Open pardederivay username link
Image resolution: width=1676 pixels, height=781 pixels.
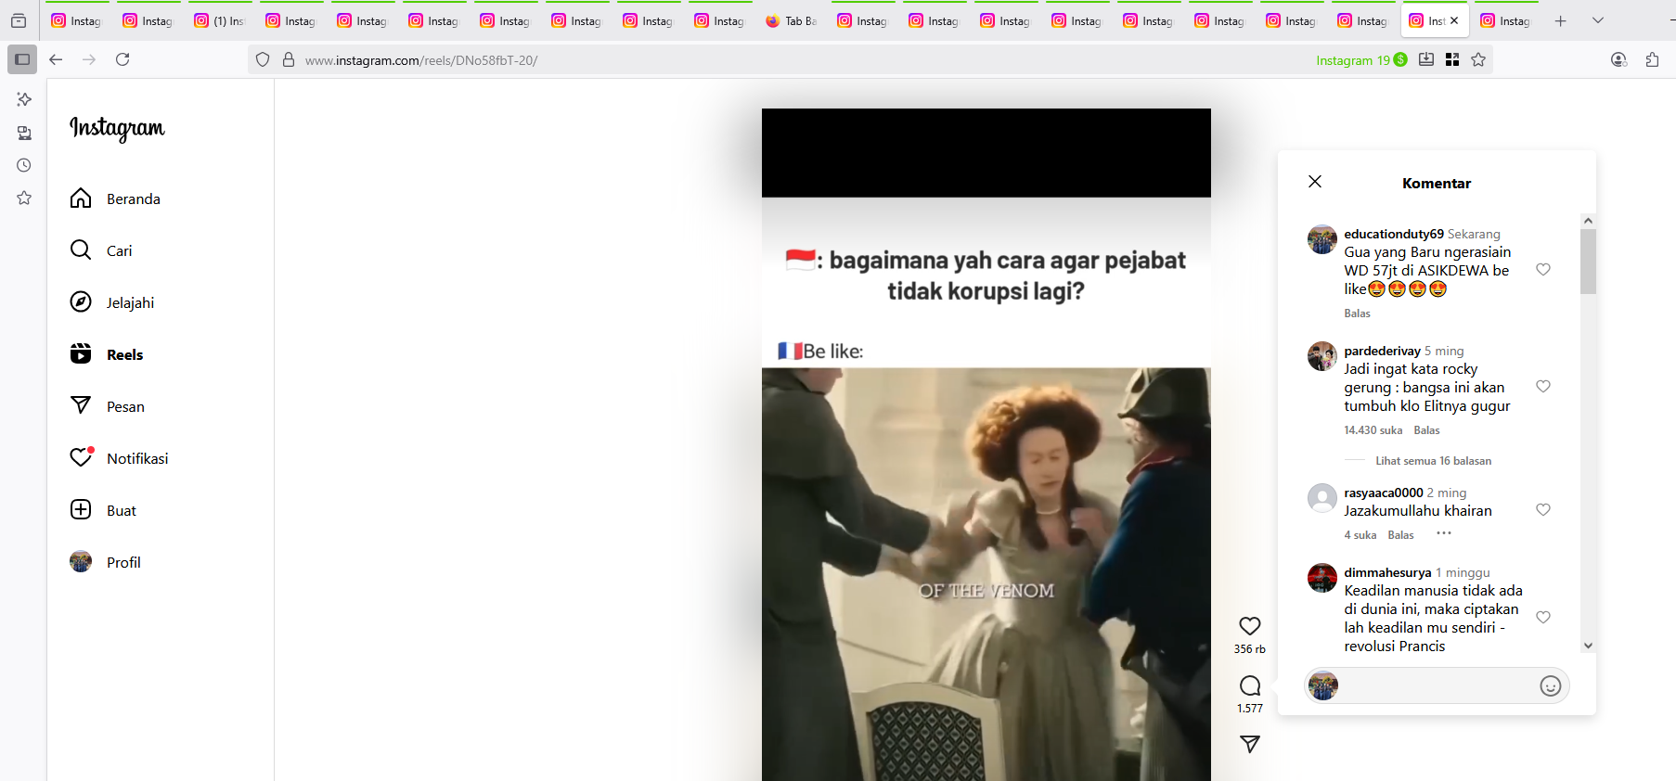coord(1382,351)
